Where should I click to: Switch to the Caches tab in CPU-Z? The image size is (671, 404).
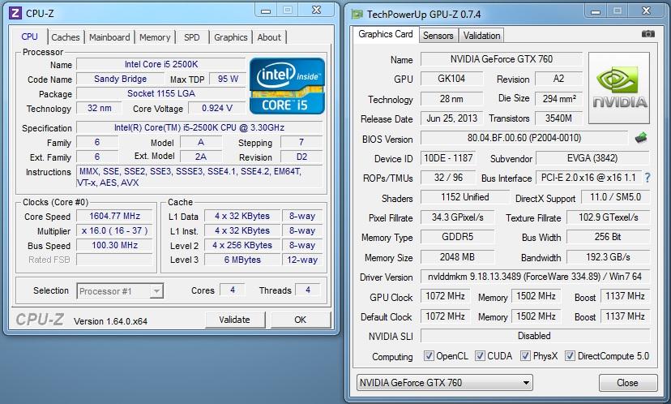point(66,37)
